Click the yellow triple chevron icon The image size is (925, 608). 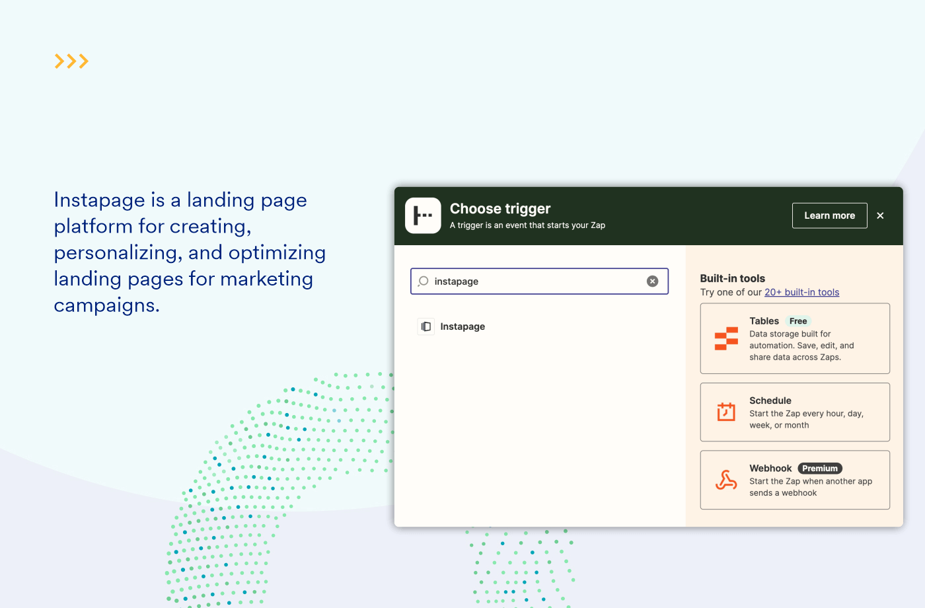[x=71, y=61]
